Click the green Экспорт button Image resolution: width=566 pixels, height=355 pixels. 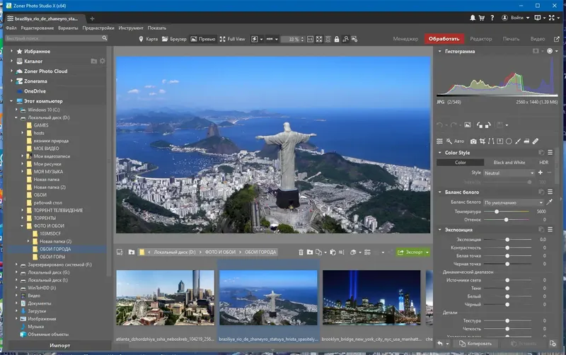coord(412,252)
